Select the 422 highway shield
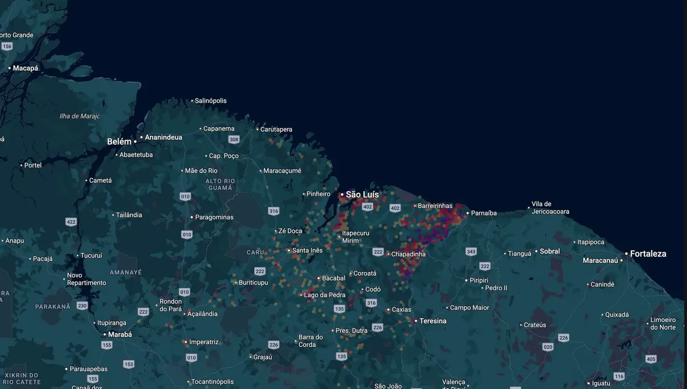This screenshot has width=687, height=389. tap(71, 222)
